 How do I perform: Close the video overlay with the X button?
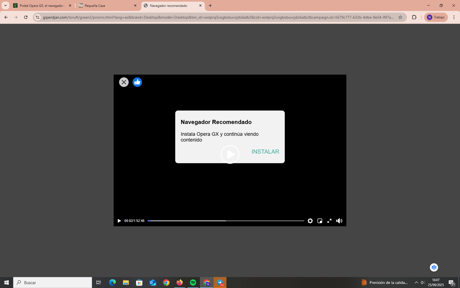[x=124, y=82]
